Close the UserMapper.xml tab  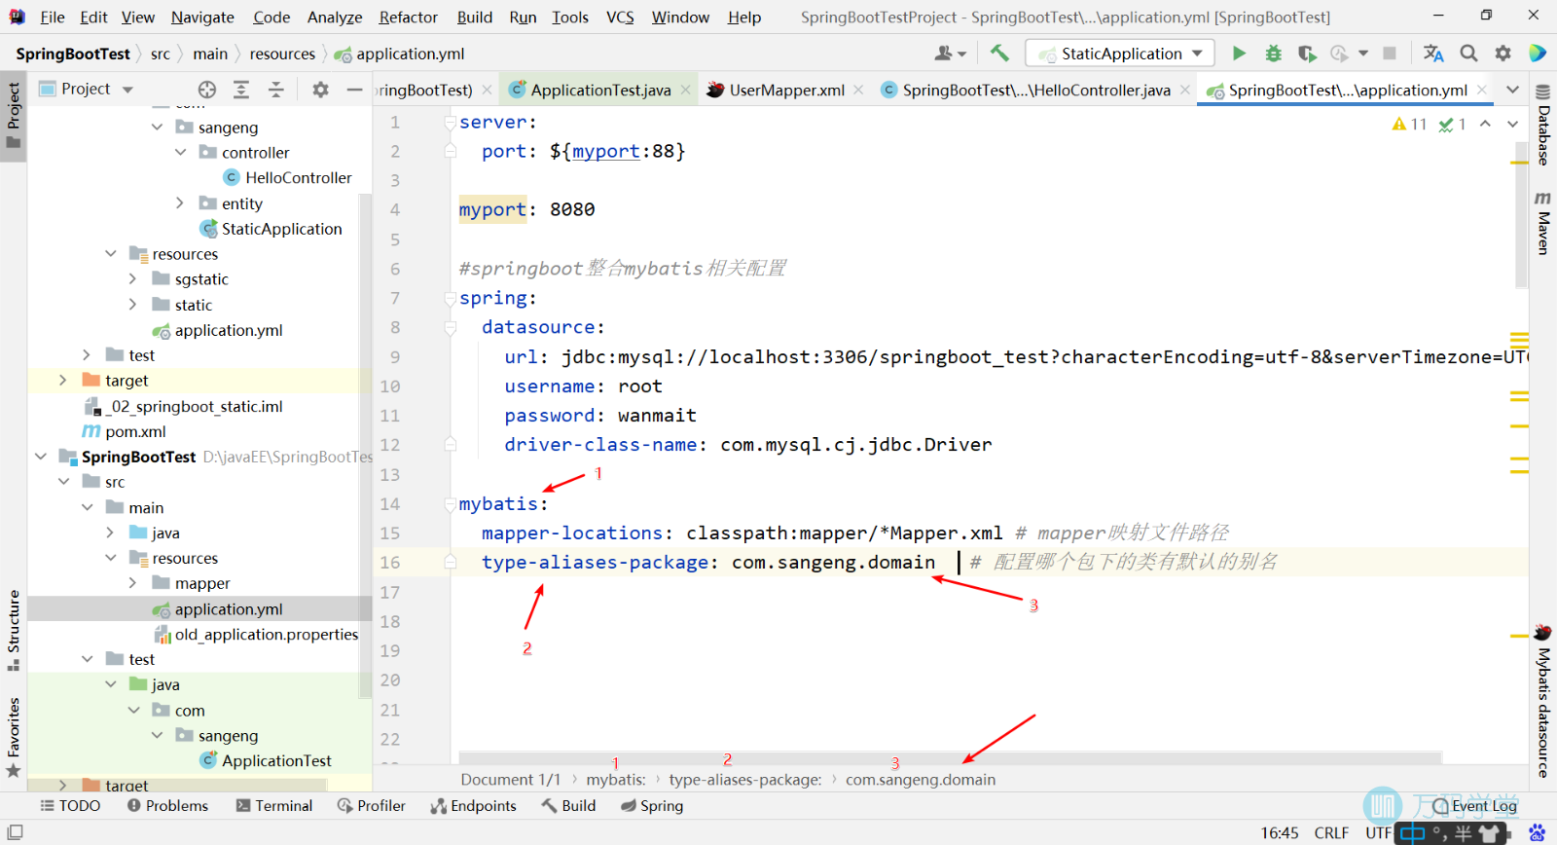pos(858,90)
